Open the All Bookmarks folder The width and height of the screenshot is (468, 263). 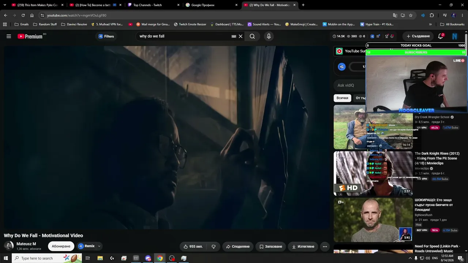452,24
